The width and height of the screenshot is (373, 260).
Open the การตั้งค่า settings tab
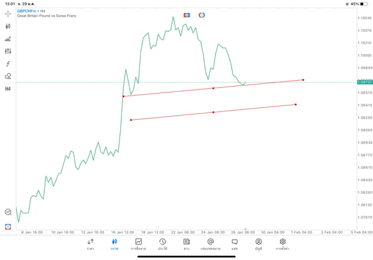[283, 244]
